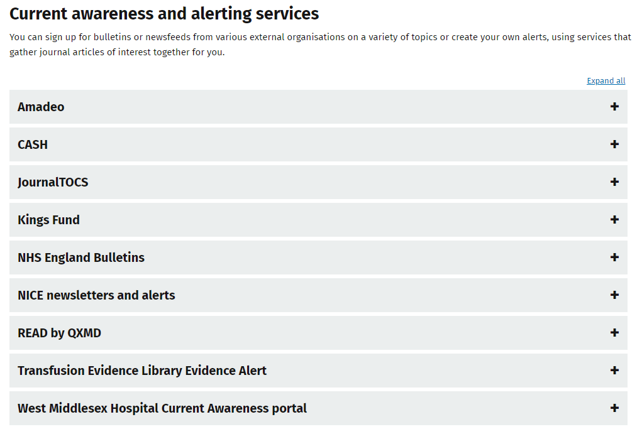Viewport: 642px width, 439px height.
Task: Click the Expand all link
Action: pyautogui.click(x=606, y=80)
